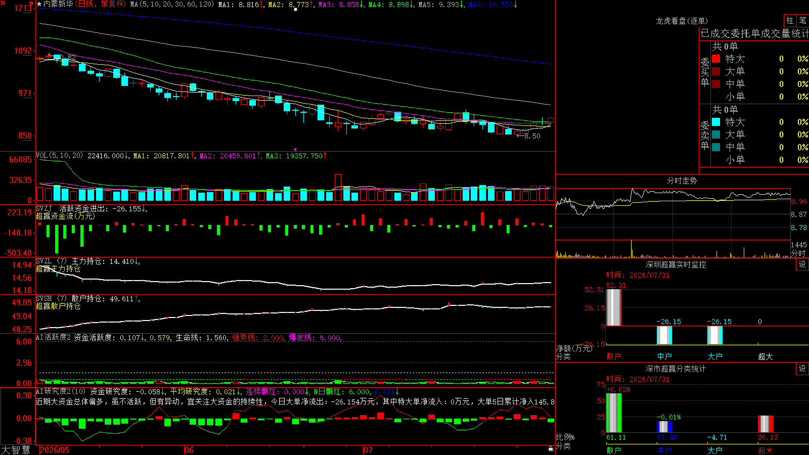Image resolution: width=809 pixels, height=455 pixels.
Task: Click the 生命线: 1.560 label
Action: tap(202, 338)
